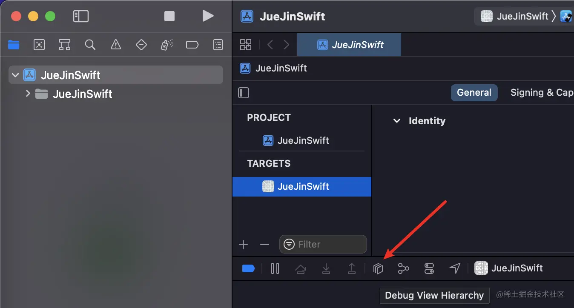The image size is (574, 308).
Task: Open the Test navigator
Action: 141,44
